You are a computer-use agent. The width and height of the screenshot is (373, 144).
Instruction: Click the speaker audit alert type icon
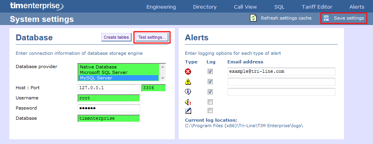[x=188, y=102]
